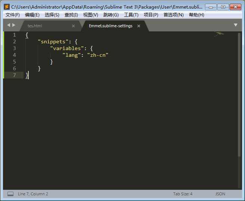Click line number 4 in gutter
The image size is (245, 201).
pos(14,55)
